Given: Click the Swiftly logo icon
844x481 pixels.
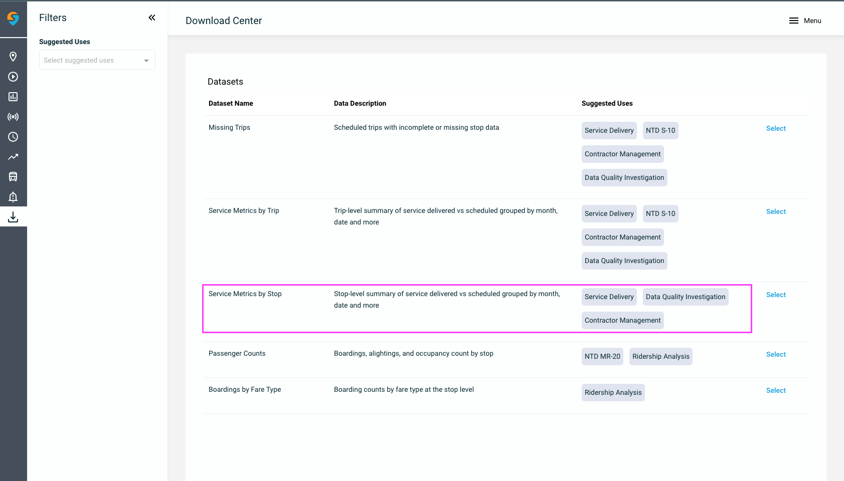Looking at the screenshot, I should (x=13, y=19).
